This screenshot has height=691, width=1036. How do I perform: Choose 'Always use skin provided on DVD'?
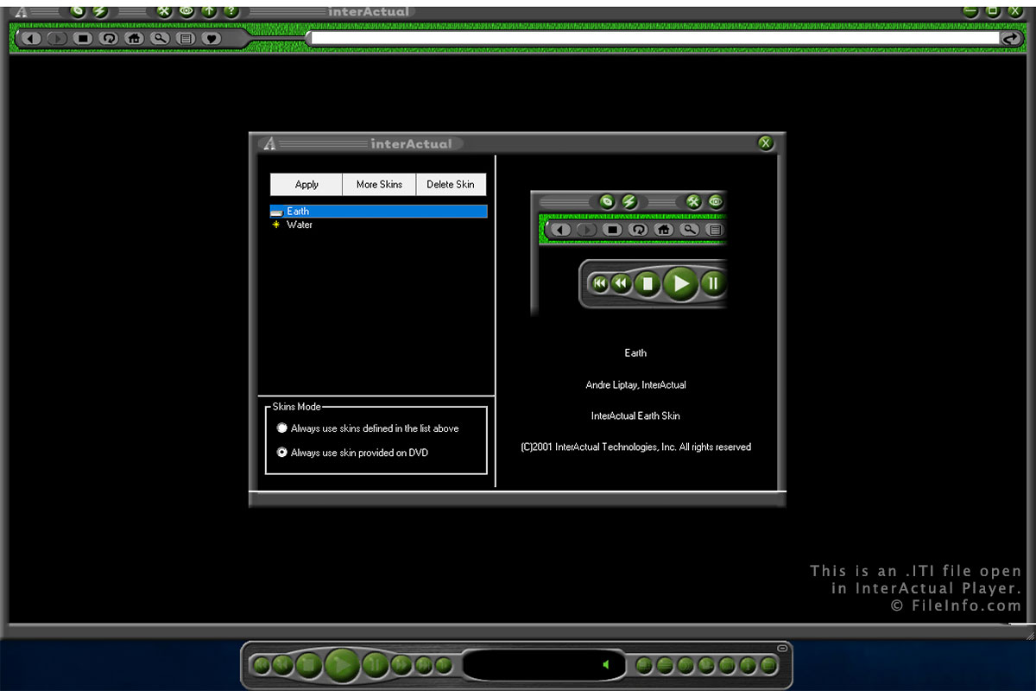tap(352, 453)
